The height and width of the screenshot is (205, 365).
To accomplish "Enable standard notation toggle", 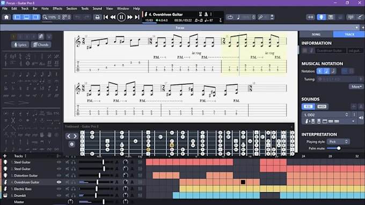I will click(326, 71).
